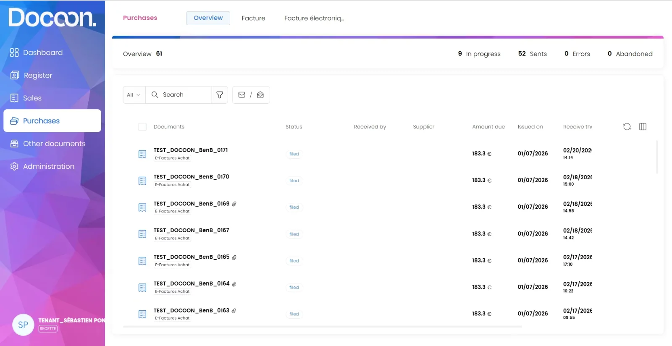Viewport: 672px width, 346px height.
Task: Click the SP user avatar
Action: click(23, 325)
